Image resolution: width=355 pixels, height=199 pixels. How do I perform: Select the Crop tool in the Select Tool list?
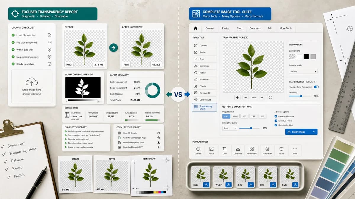click(204, 59)
